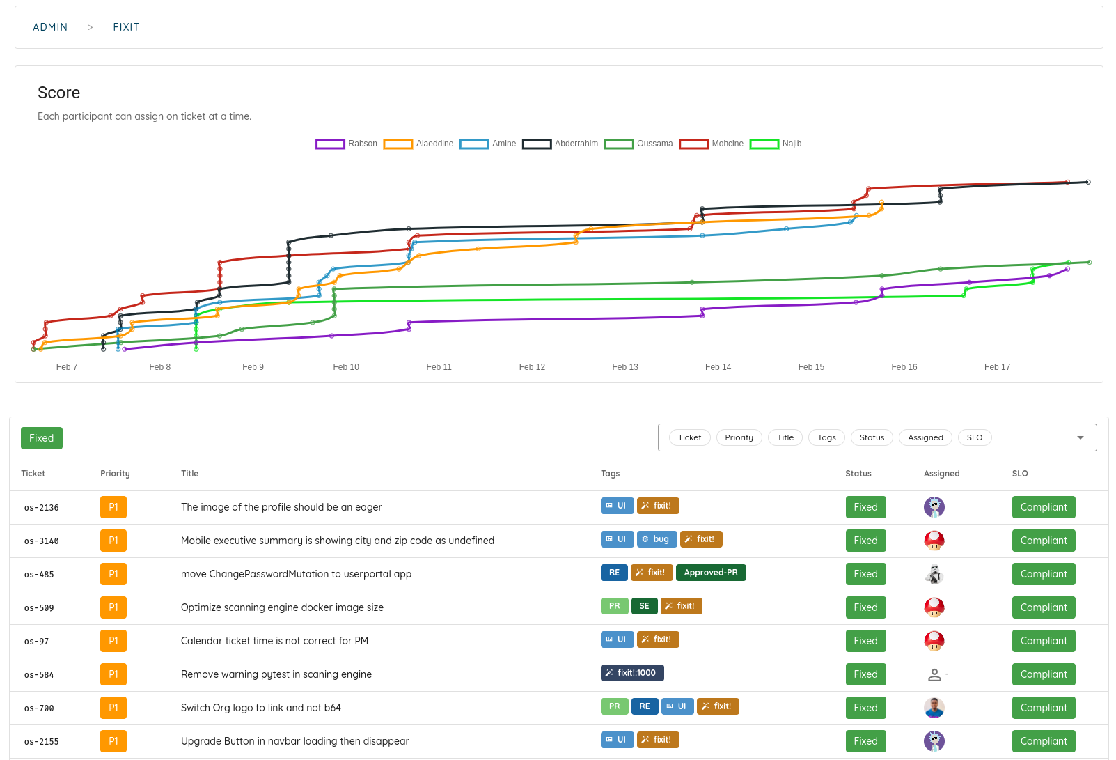The height and width of the screenshot is (760, 1116).
Task: Click Title chip in column selector
Action: (785, 437)
